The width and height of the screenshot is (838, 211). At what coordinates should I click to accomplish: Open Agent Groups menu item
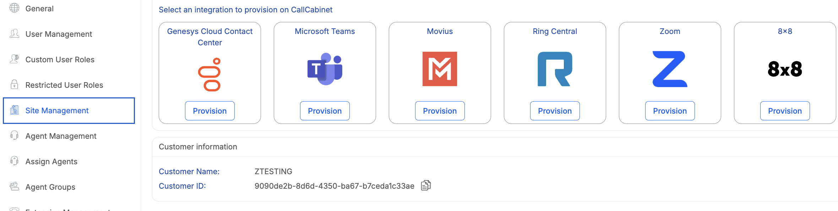click(x=50, y=187)
